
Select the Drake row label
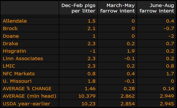click(10, 44)
